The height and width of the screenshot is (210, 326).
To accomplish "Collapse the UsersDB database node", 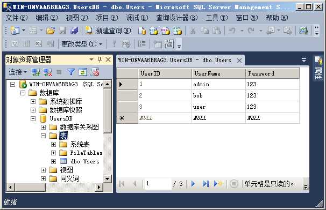I will [x=33, y=119].
